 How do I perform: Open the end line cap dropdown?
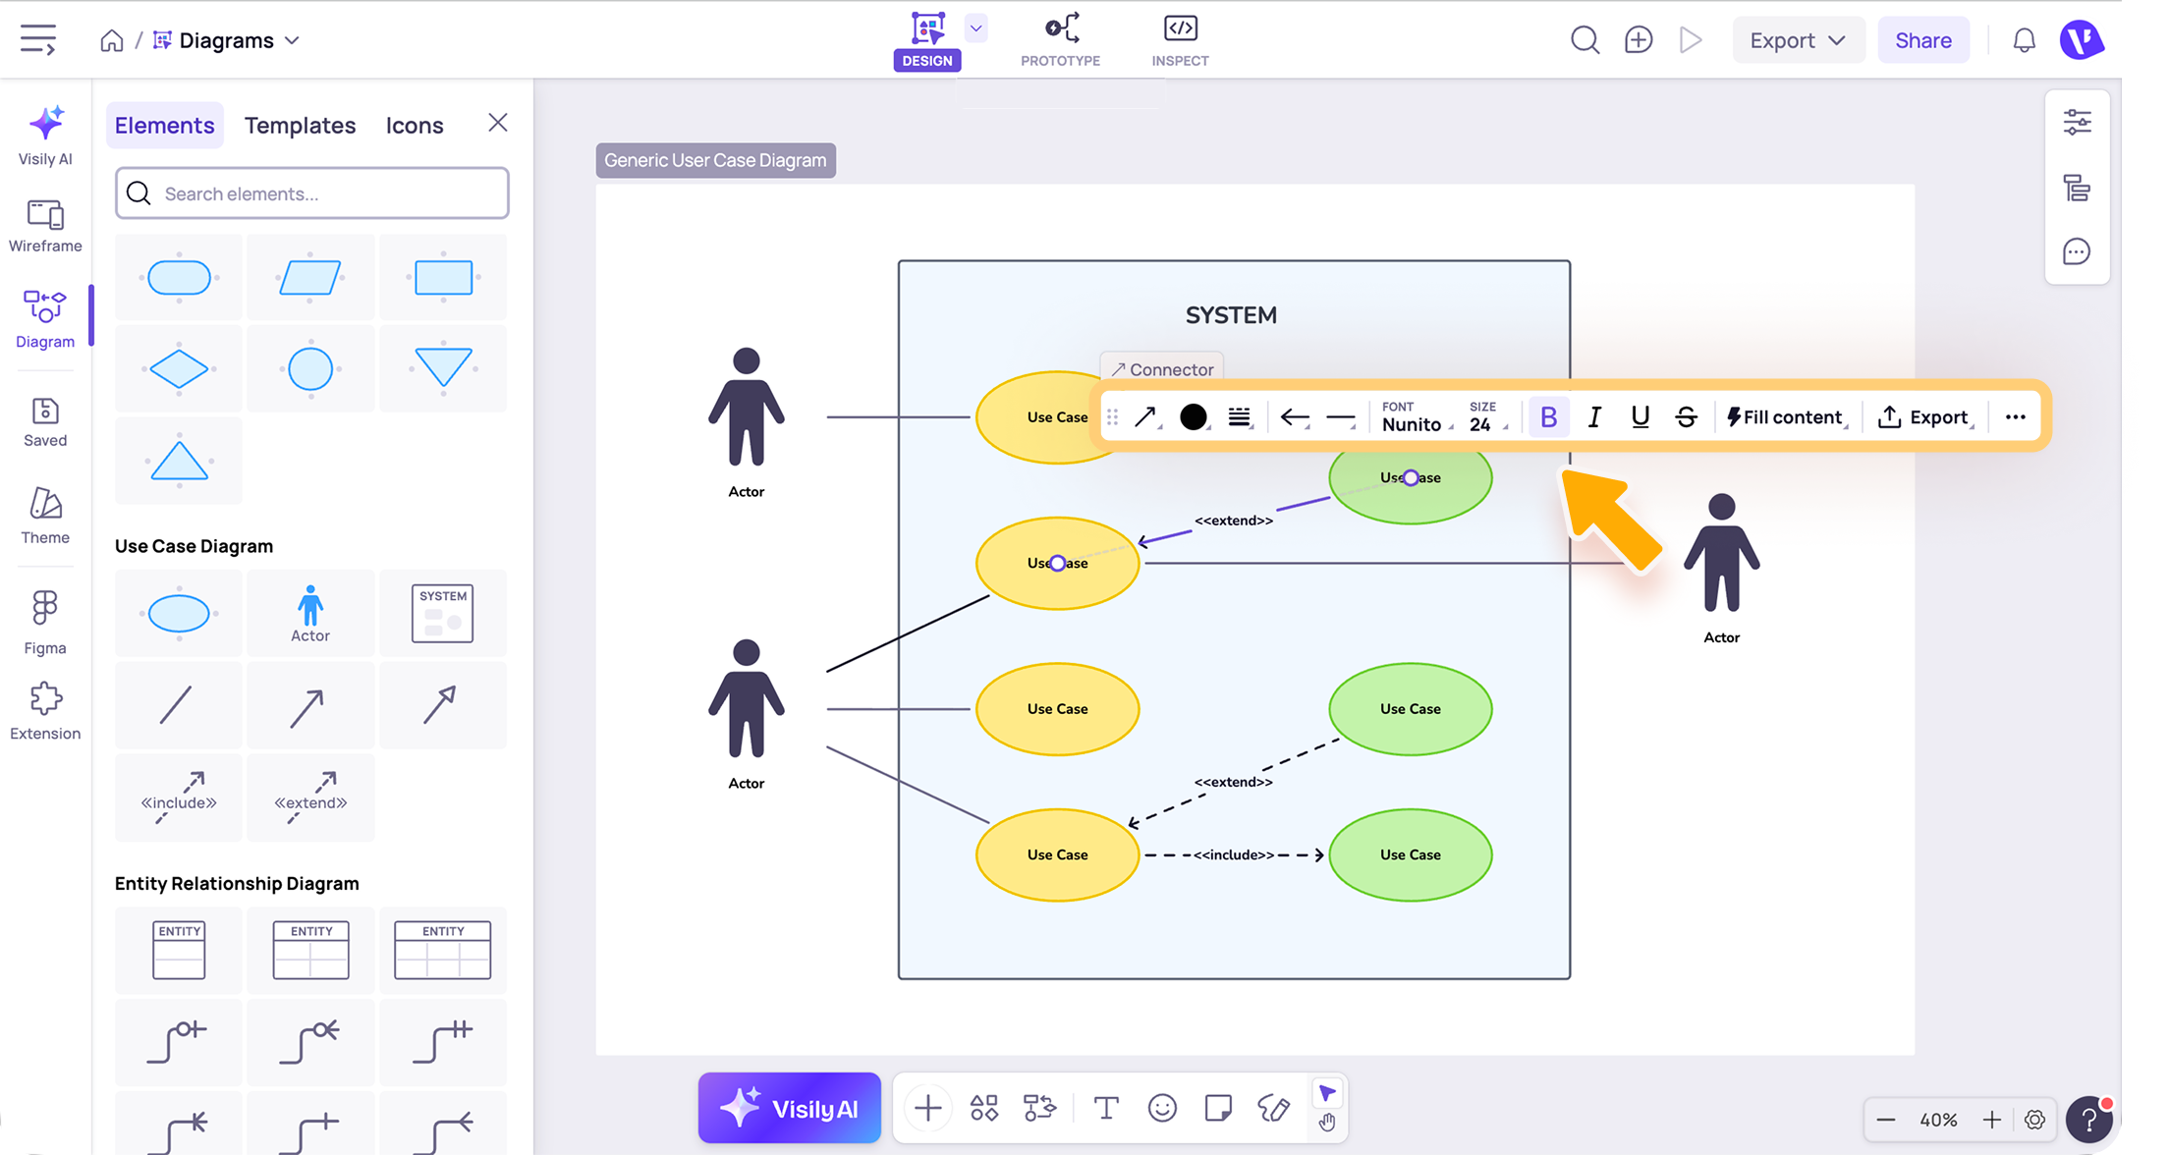(1341, 417)
